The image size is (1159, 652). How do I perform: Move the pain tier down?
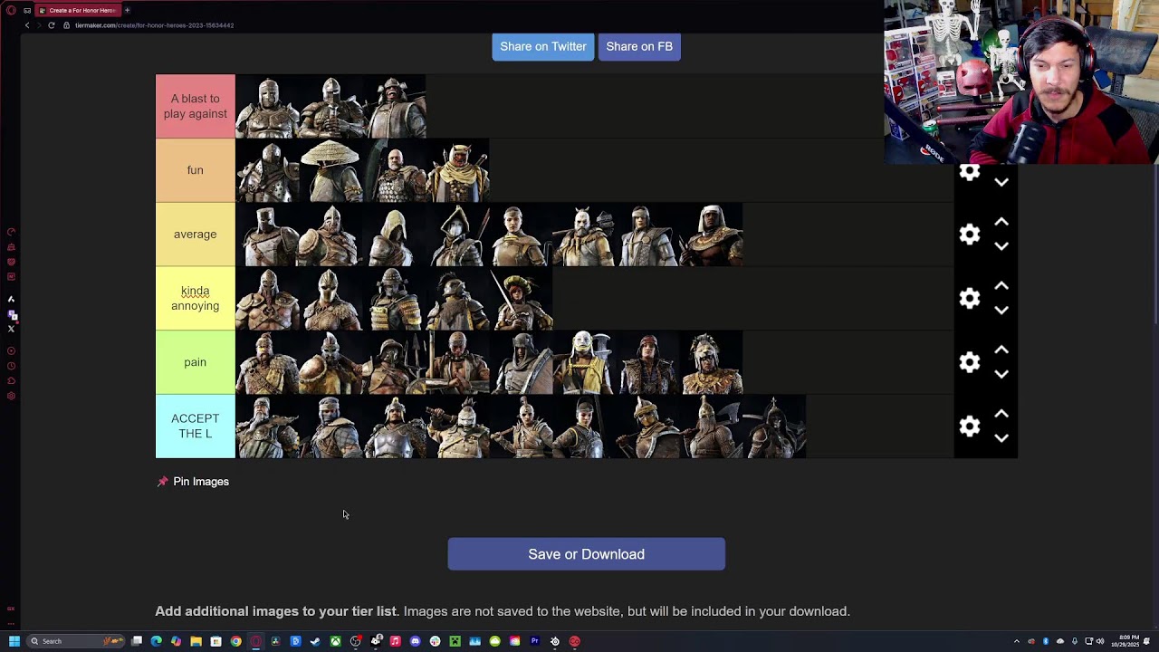(1001, 374)
